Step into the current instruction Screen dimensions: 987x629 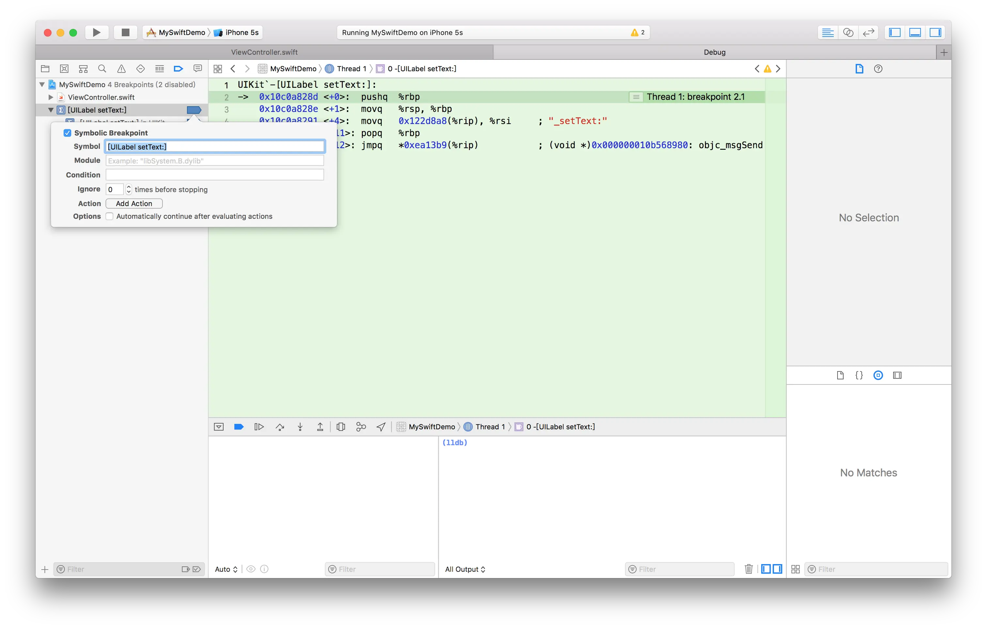click(300, 427)
